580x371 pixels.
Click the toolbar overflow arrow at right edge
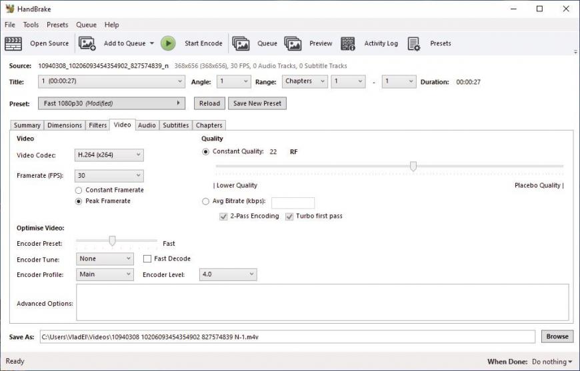(575, 52)
